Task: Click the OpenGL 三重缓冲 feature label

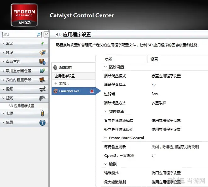Action: (119, 155)
